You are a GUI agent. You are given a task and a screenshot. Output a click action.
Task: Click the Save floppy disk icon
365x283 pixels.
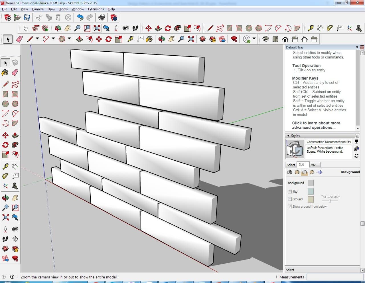27,18
